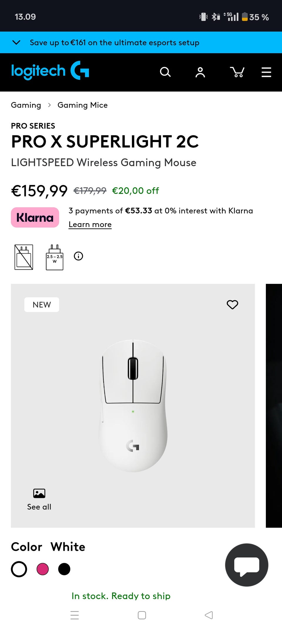
Task: Expand the esports setup promo banner
Action: coord(16,43)
